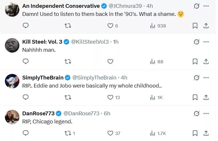Viewport: 218px width, 141px height.
Task: Bookmark the Kill Steel: Vol. 3 tweet
Action: pyautogui.click(x=195, y=61)
